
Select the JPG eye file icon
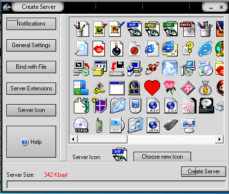click(152, 29)
